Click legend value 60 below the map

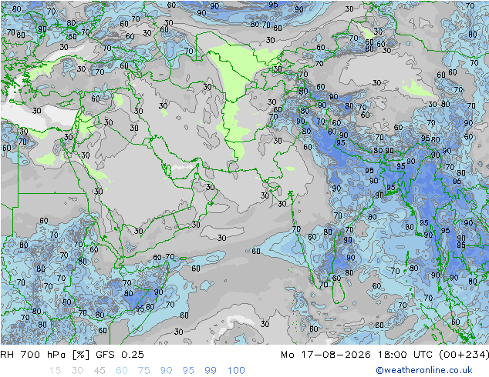click(122, 371)
